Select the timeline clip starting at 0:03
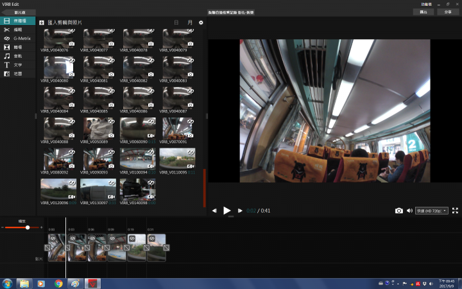Screen dimensions: 462x289 click(x=77, y=248)
